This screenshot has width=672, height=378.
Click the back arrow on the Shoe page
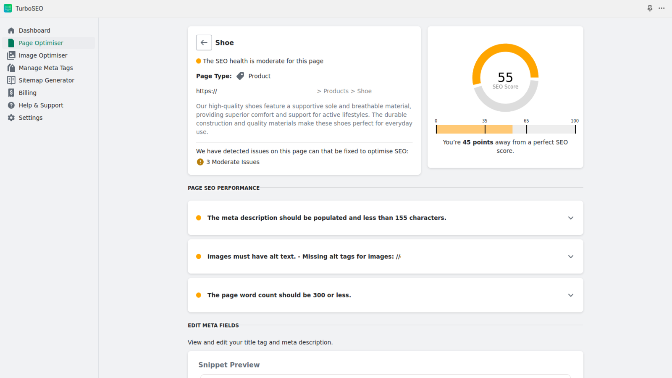[x=204, y=42]
